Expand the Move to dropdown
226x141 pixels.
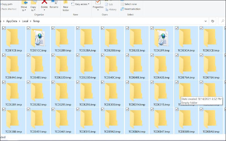tap(24, 8)
